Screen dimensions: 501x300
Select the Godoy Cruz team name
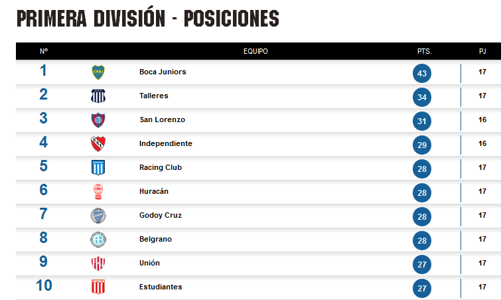(161, 215)
